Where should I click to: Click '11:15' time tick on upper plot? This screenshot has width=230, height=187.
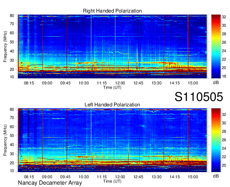pyautogui.click(x=102, y=83)
